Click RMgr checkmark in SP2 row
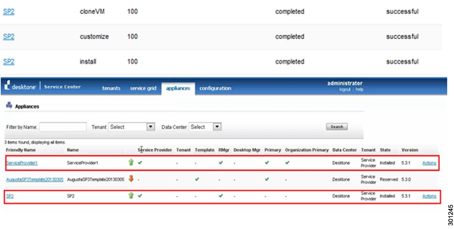 point(221,196)
